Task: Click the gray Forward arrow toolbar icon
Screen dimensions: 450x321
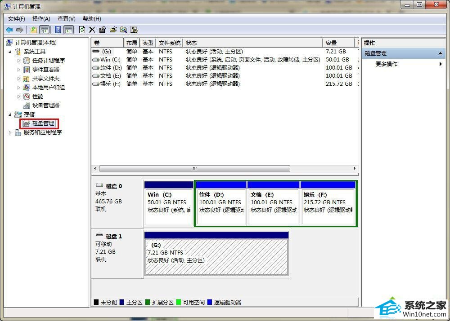Action: (x=20, y=30)
